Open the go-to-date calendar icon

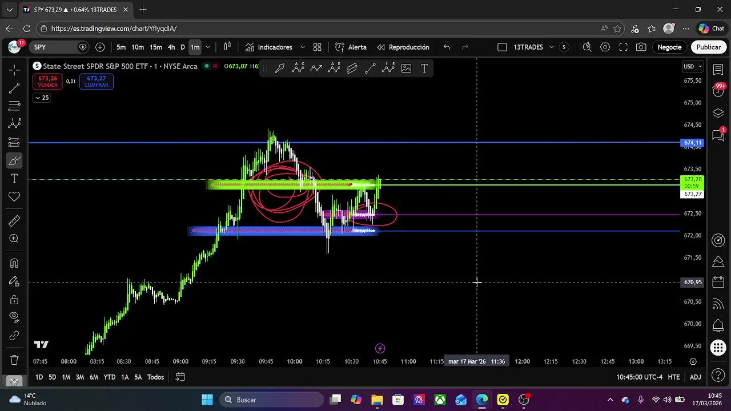[180, 377]
